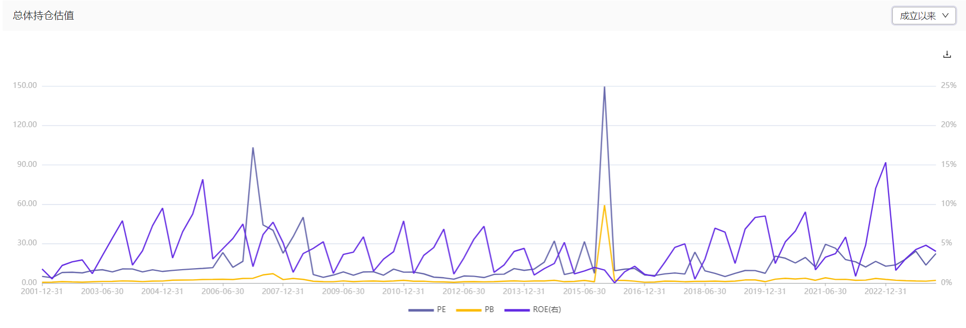This screenshot has height=328, width=966.
Task: Download the chart as an image
Action: click(947, 55)
